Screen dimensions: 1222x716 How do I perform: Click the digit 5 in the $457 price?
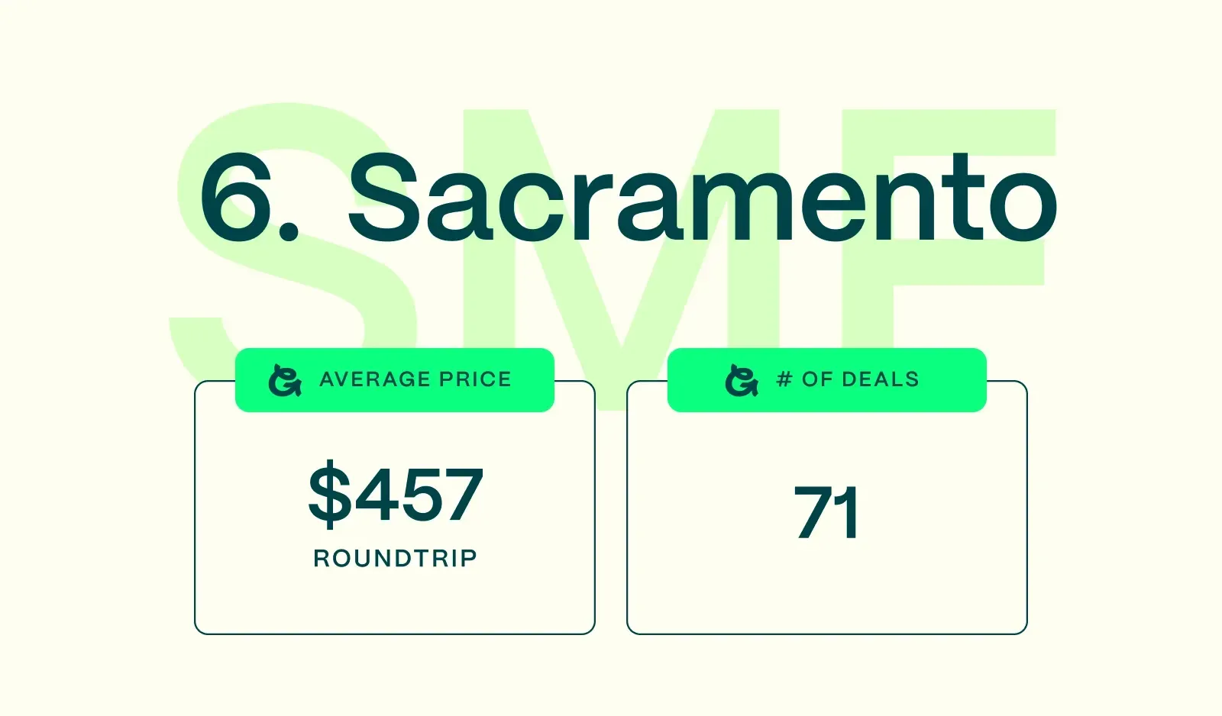point(417,495)
